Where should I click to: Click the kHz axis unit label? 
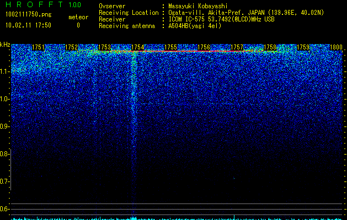click(5, 45)
